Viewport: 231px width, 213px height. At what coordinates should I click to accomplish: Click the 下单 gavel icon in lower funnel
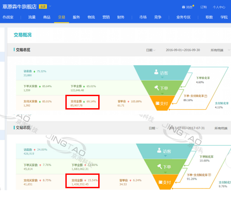(159, 166)
